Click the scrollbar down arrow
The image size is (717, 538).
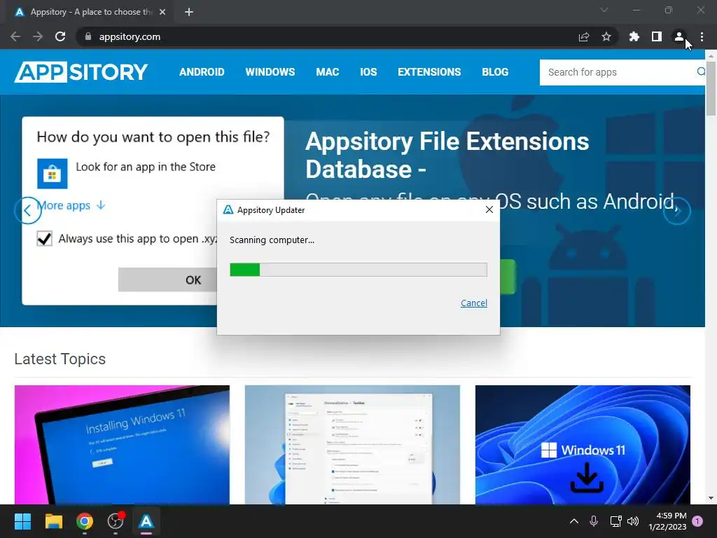(x=711, y=498)
